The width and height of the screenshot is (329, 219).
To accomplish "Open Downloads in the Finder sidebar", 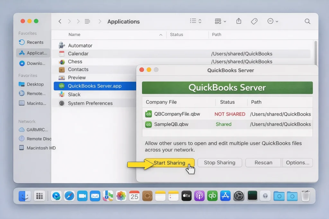I will pyautogui.click(x=33, y=63).
